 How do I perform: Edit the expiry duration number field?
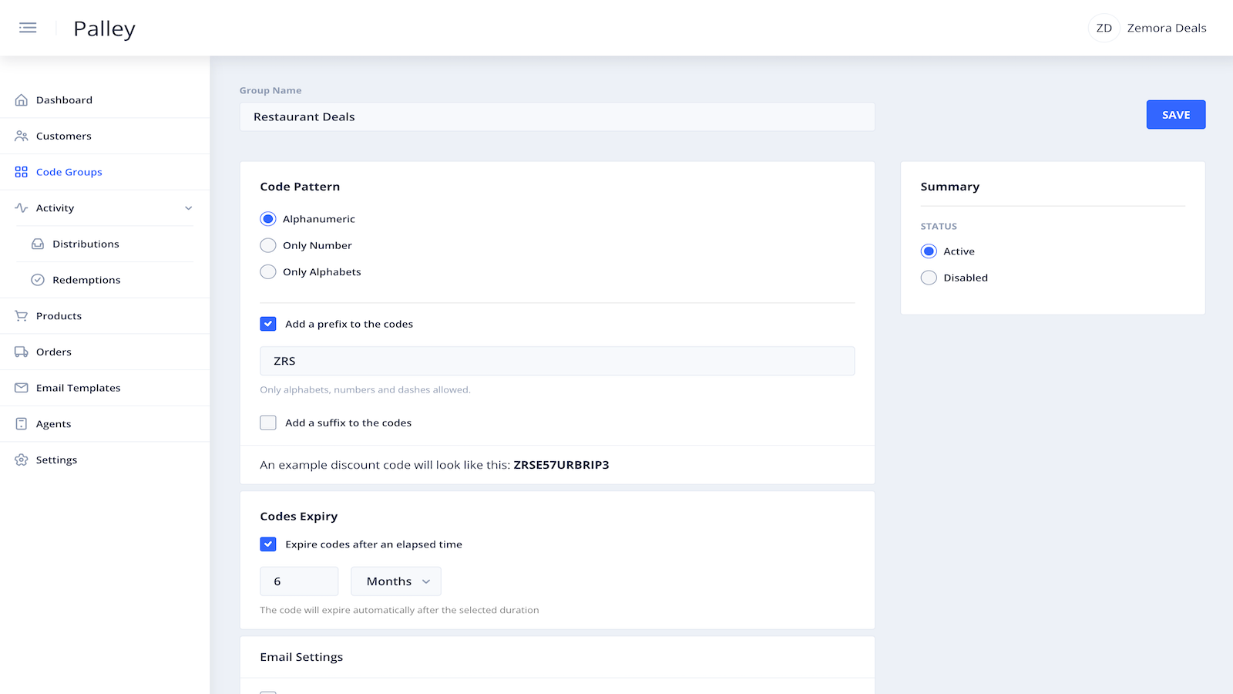pos(299,581)
